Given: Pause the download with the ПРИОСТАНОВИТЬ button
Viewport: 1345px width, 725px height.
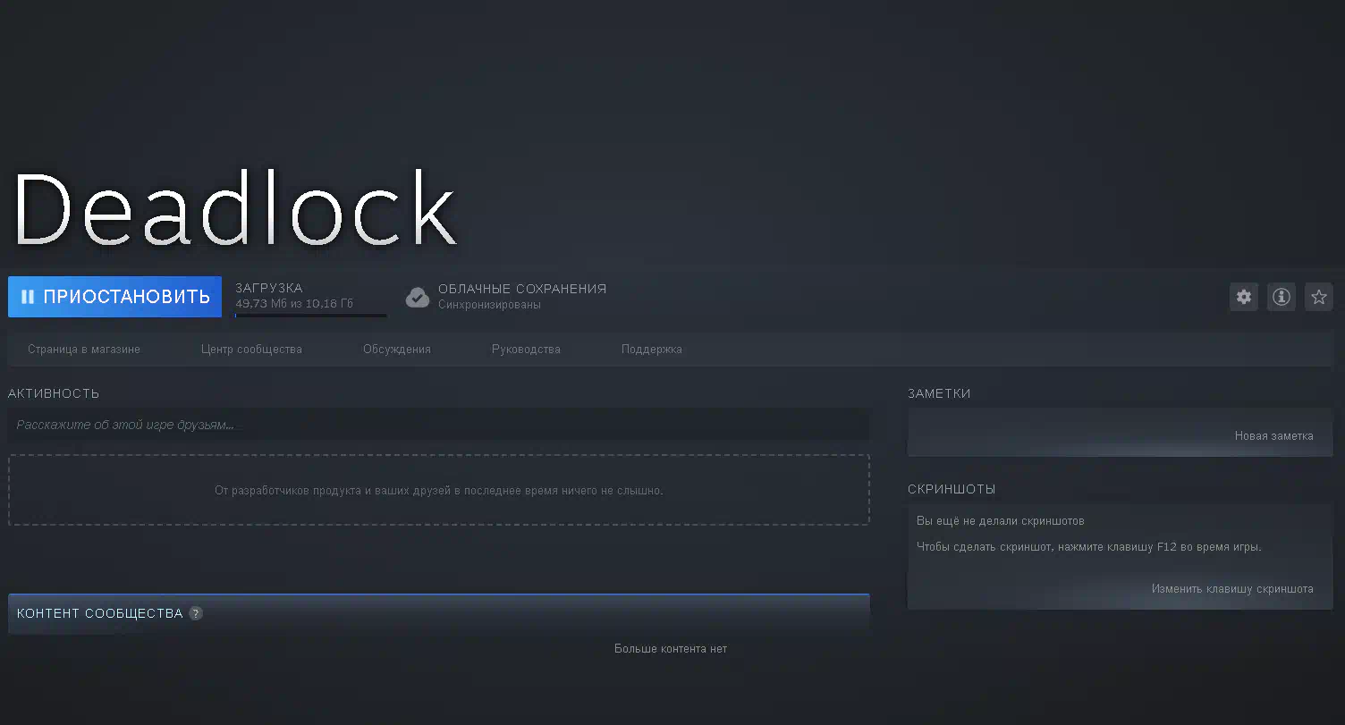Looking at the screenshot, I should [114, 297].
